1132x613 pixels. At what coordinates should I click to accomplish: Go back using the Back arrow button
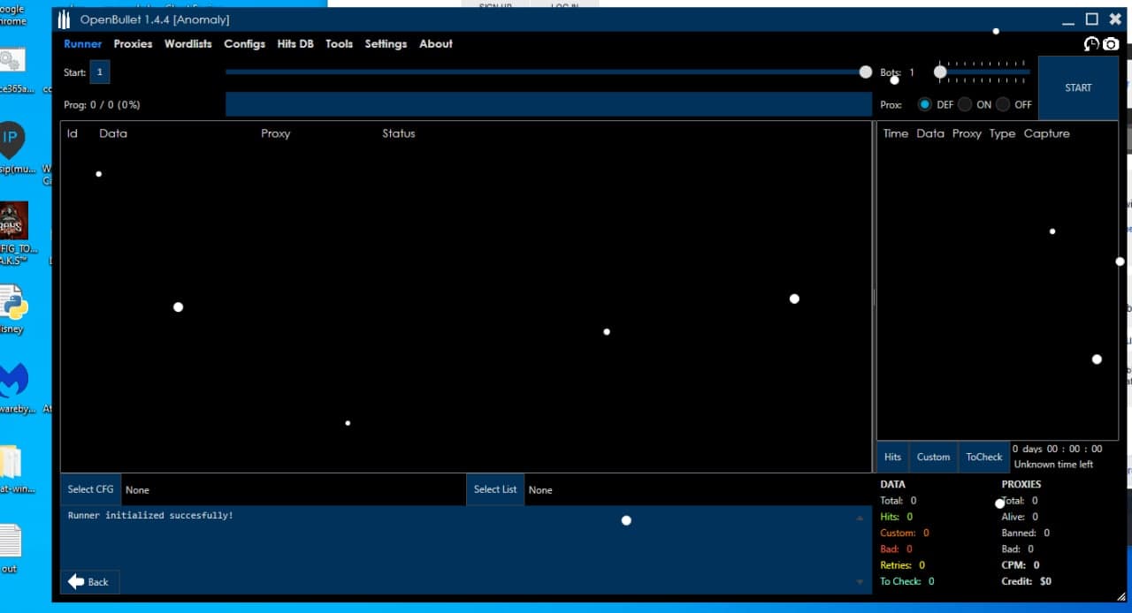[x=89, y=581]
